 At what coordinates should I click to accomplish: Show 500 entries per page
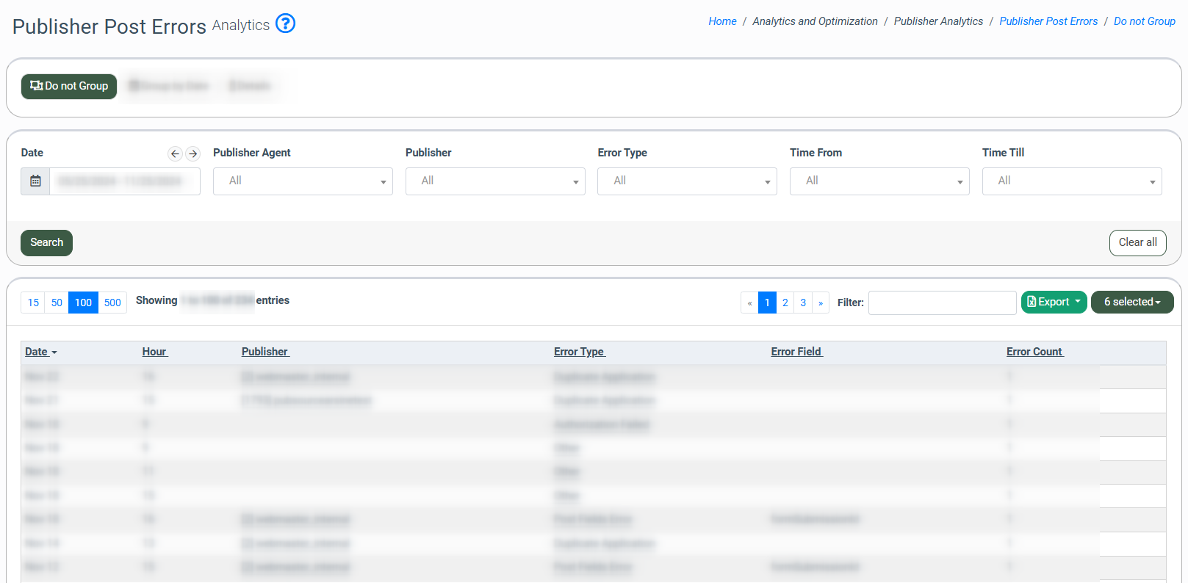tap(112, 303)
